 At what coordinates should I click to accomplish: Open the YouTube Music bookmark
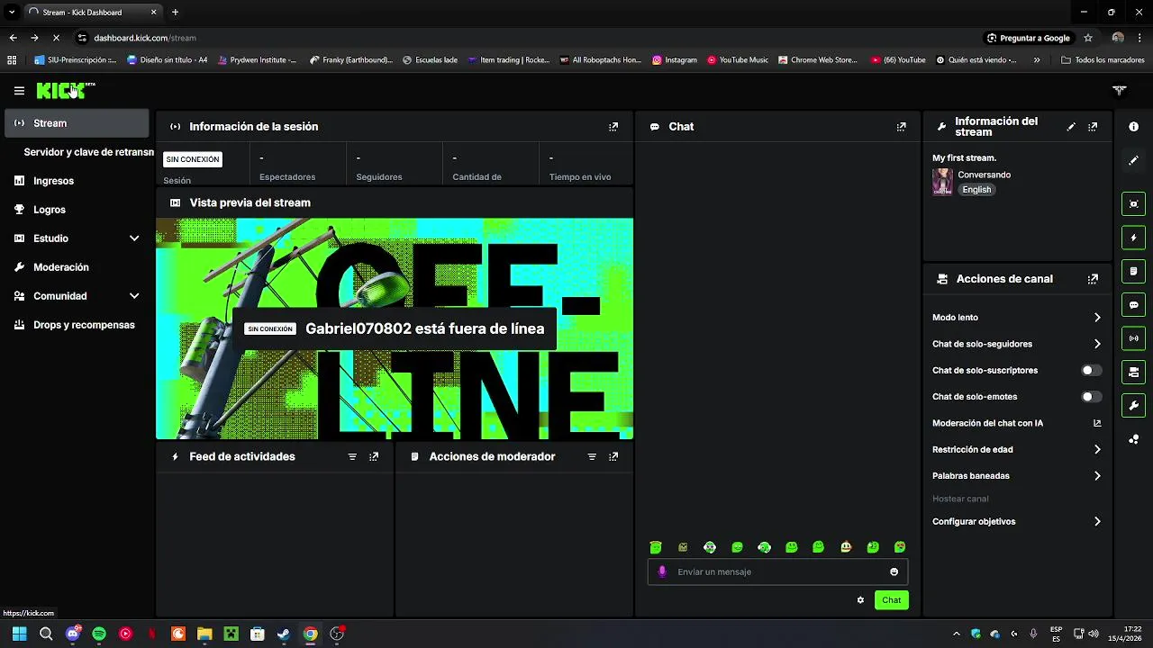[x=737, y=60]
